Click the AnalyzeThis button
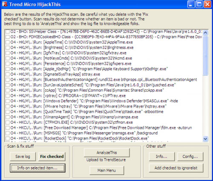 coord(106,152)
